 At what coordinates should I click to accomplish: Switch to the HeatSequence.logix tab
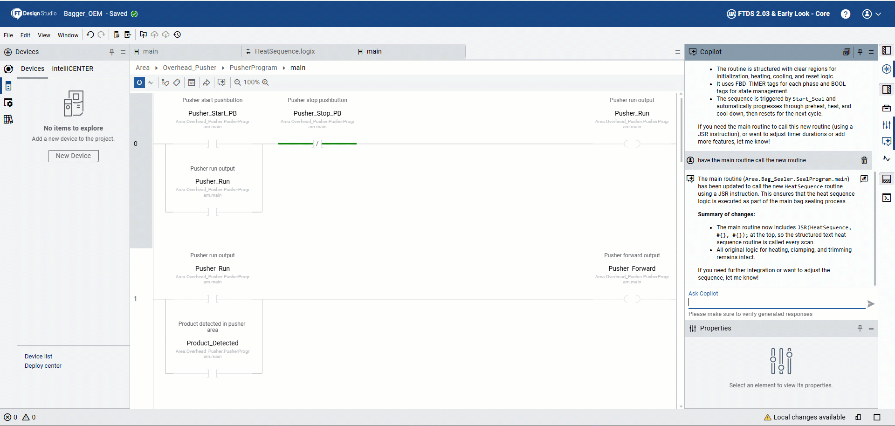tap(285, 51)
